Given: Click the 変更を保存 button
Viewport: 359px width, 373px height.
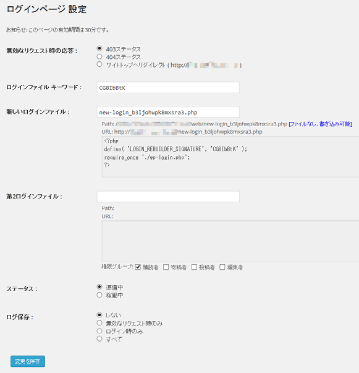Looking at the screenshot, I should click(28, 361).
